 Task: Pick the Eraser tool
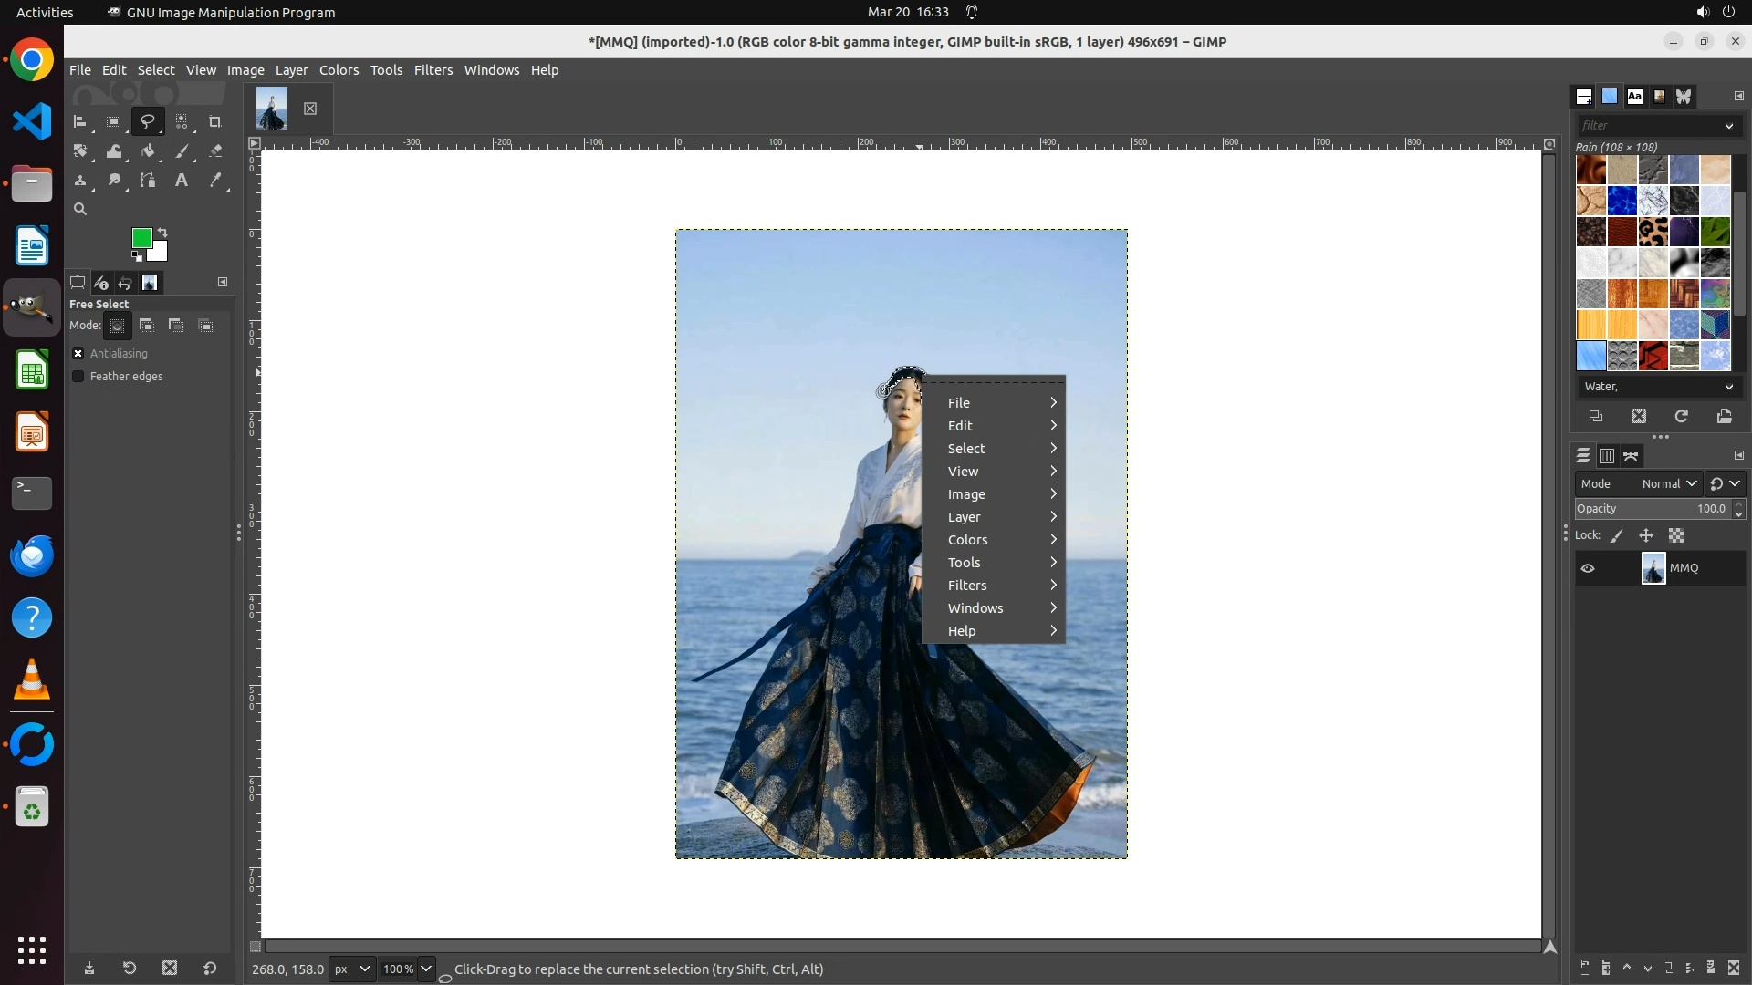click(215, 151)
